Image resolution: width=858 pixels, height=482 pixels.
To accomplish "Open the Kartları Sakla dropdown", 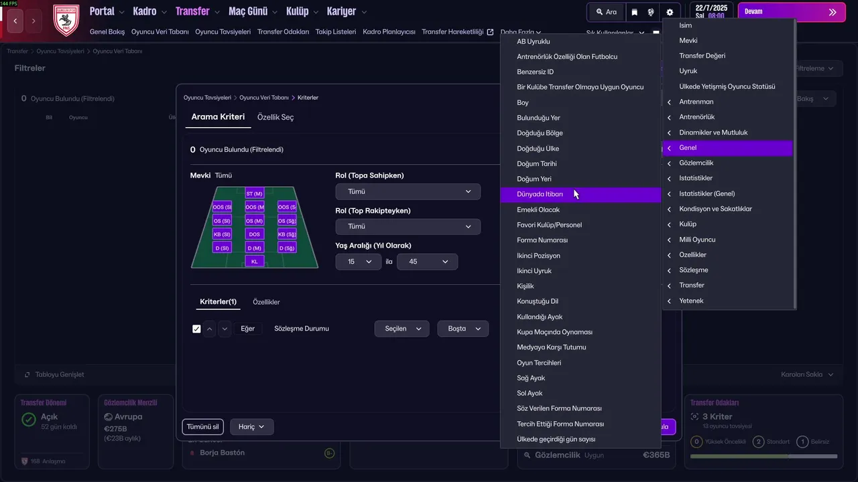I will point(807,375).
